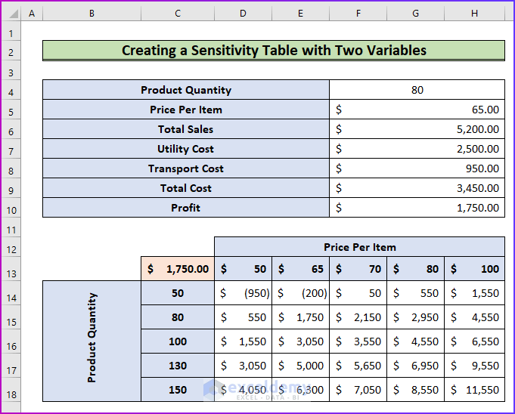This screenshot has width=515, height=414.
Task: Click the 5,000 result cell
Action: (x=300, y=366)
